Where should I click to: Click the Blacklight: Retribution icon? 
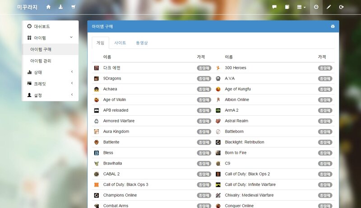[218, 142]
